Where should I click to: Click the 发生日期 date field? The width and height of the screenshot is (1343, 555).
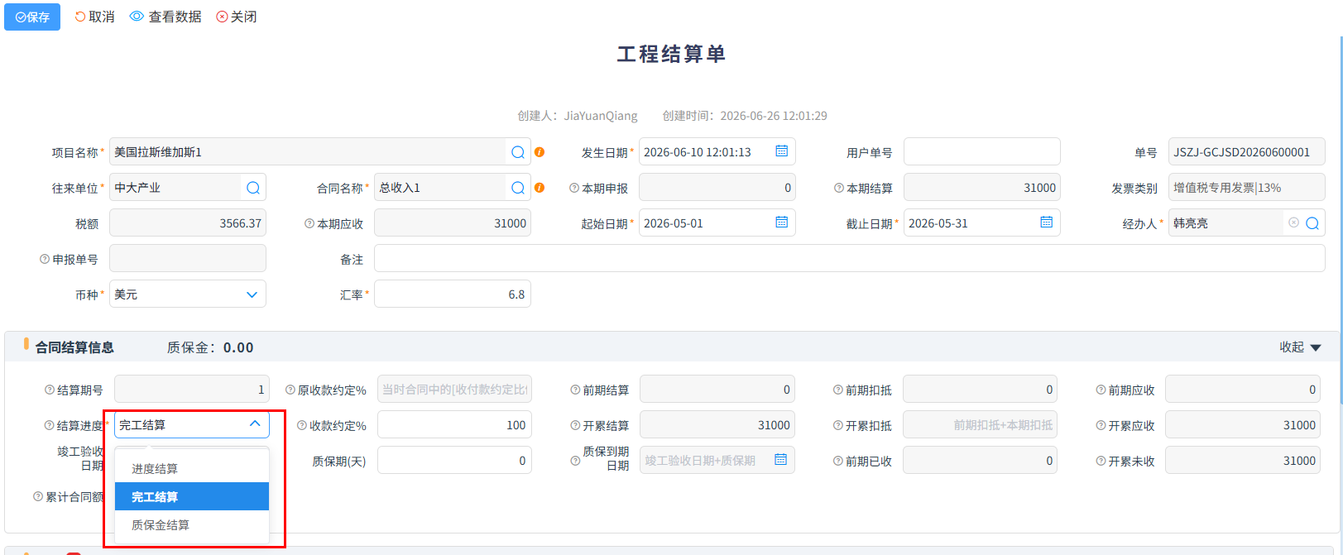(717, 152)
